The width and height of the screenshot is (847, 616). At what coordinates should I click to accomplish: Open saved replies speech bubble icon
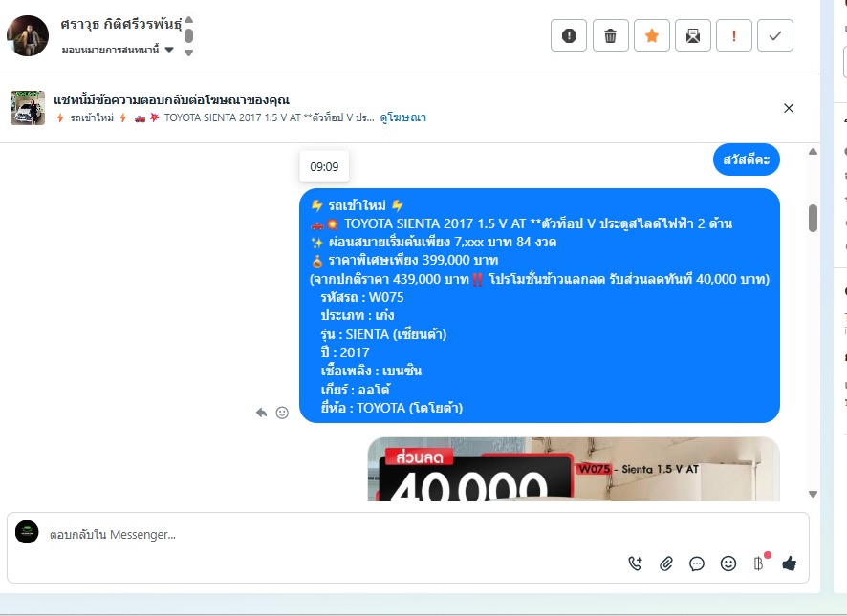[x=697, y=564]
